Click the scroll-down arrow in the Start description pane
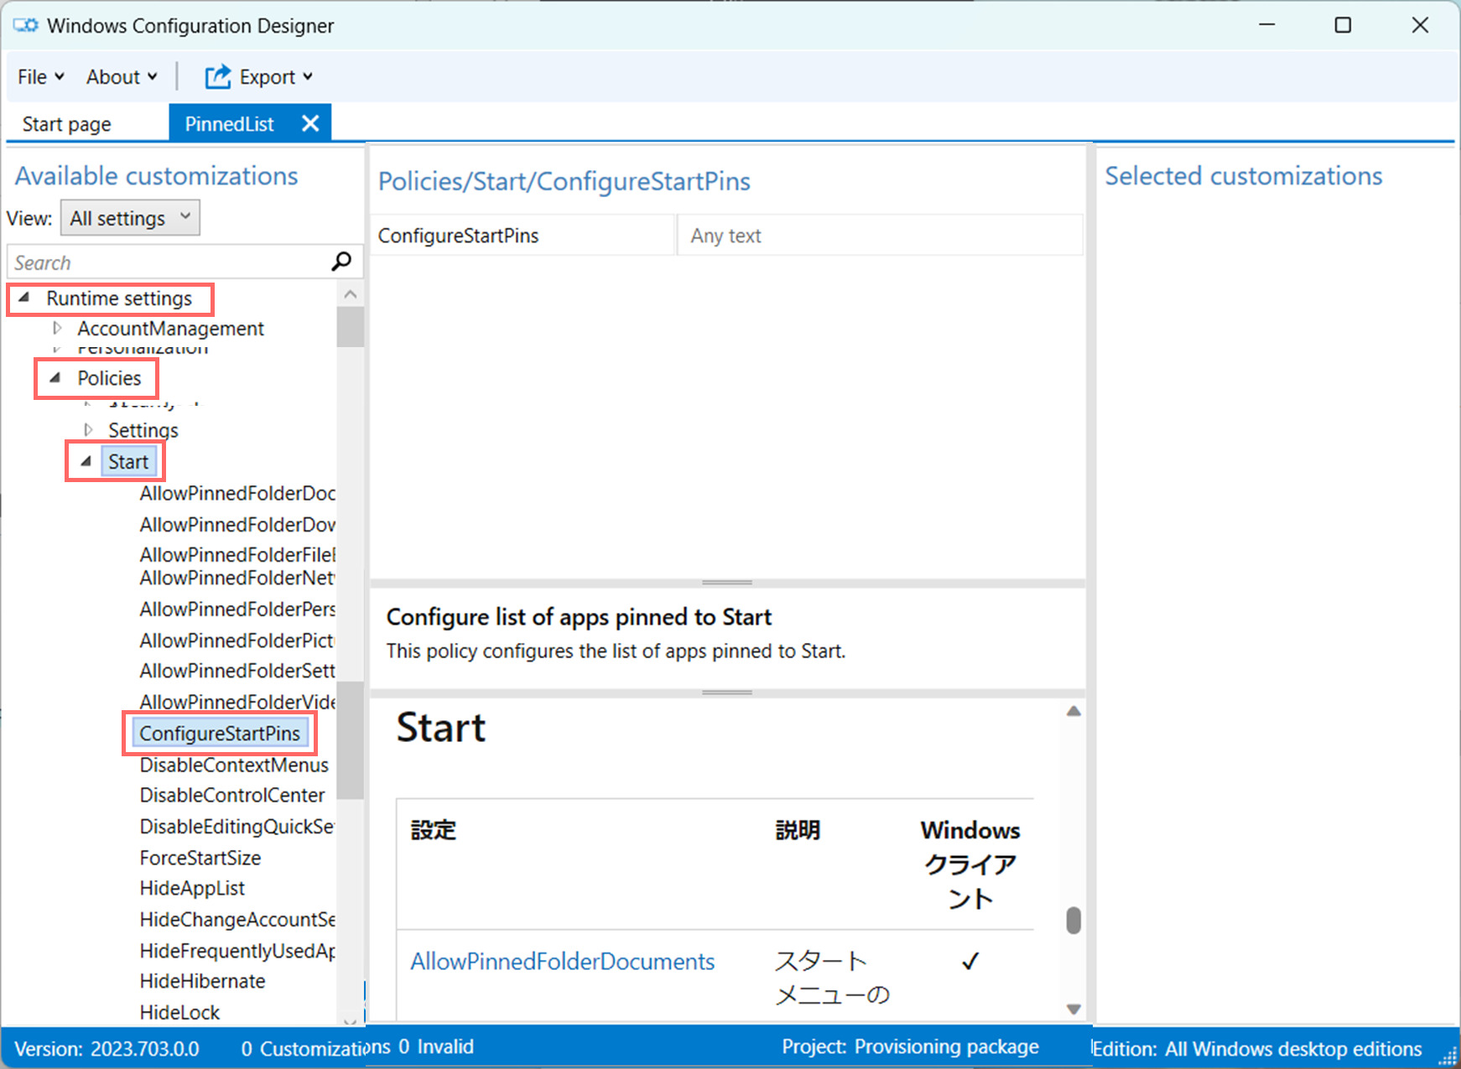1461x1069 pixels. click(1073, 1009)
